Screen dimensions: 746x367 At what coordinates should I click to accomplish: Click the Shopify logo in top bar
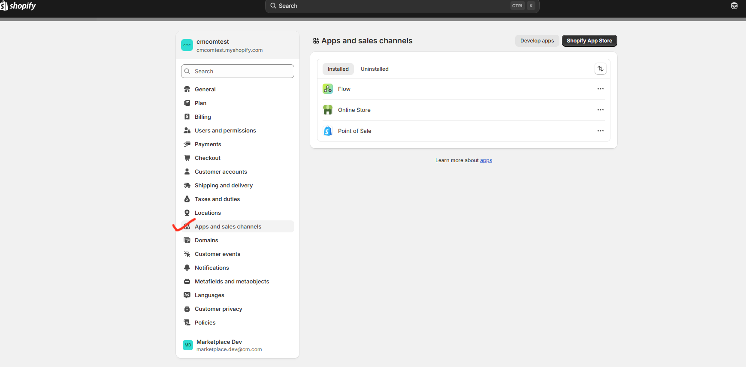(x=18, y=6)
